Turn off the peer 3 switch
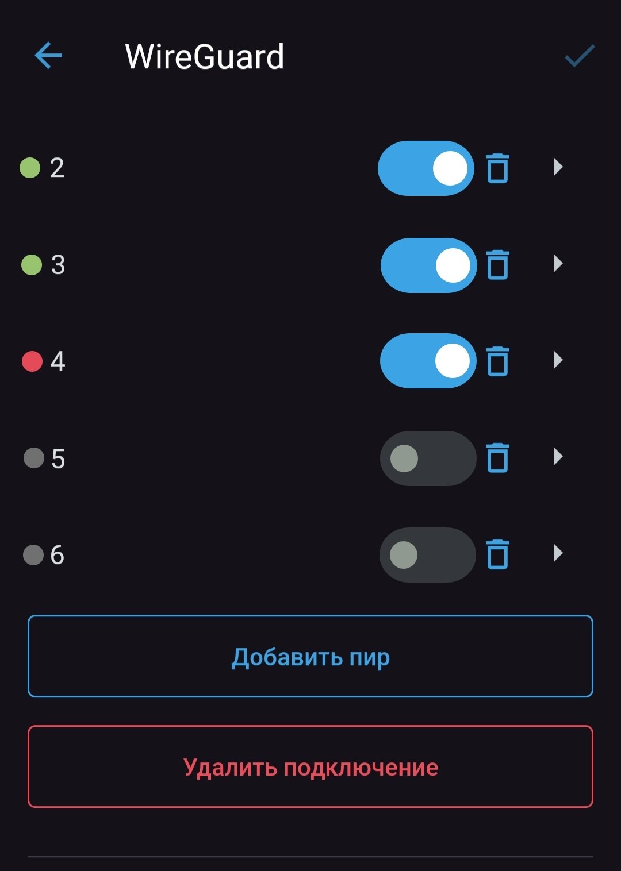The width and height of the screenshot is (621, 871). click(428, 265)
